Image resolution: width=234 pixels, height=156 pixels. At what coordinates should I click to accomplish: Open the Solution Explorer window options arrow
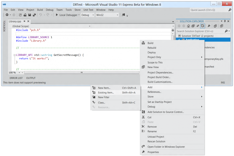click(222, 21)
